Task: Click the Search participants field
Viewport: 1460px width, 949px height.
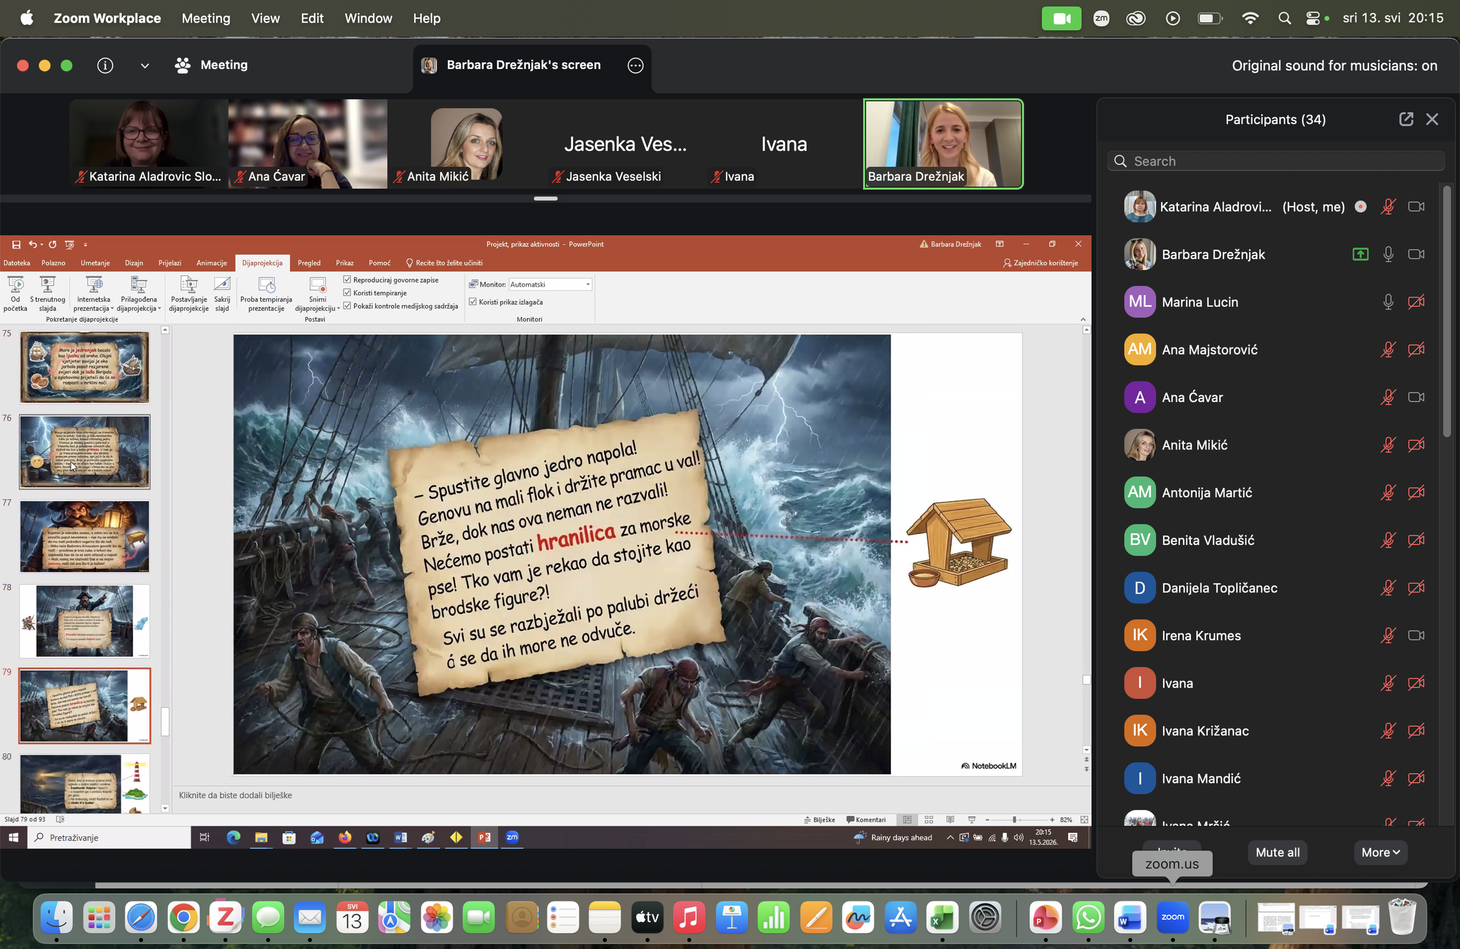Action: (1276, 161)
